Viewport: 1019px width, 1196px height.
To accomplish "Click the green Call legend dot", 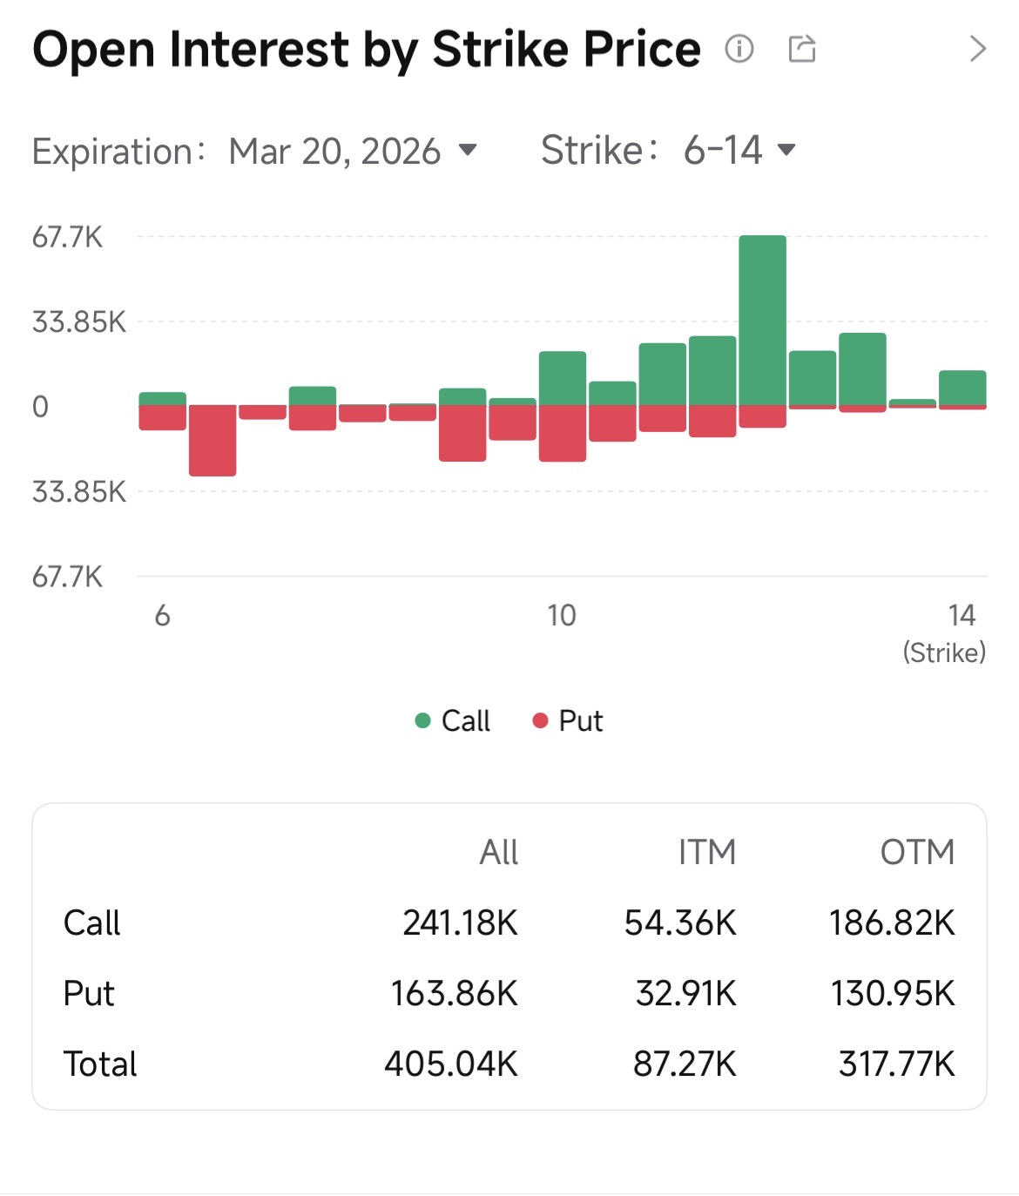I will (423, 720).
